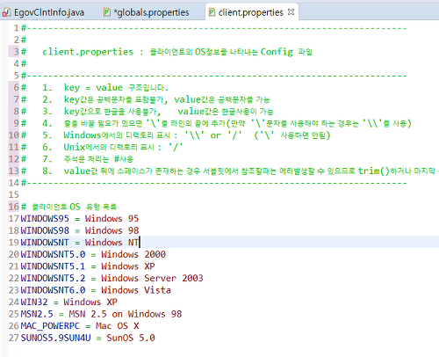Click key SUNOS5.9SUN4U

[x=55, y=338]
